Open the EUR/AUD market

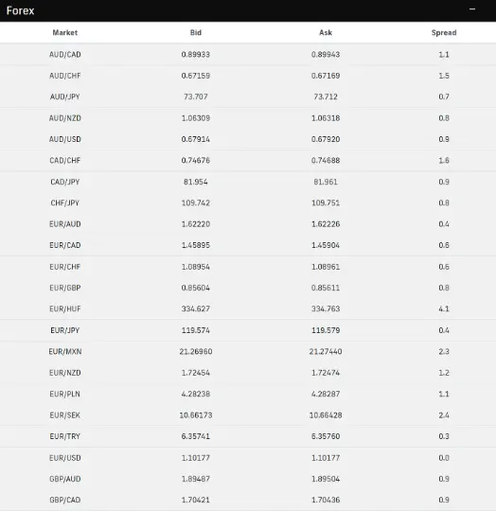pyautogui.click(x=65, y=224)
